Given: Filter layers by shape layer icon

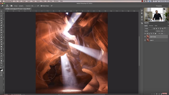Looking at the screenshot, I should pos(161,29).
